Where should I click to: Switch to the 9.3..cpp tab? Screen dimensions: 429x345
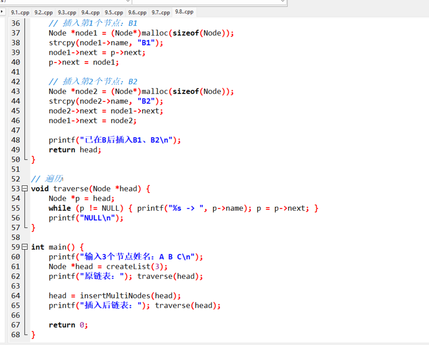[67, 12]
